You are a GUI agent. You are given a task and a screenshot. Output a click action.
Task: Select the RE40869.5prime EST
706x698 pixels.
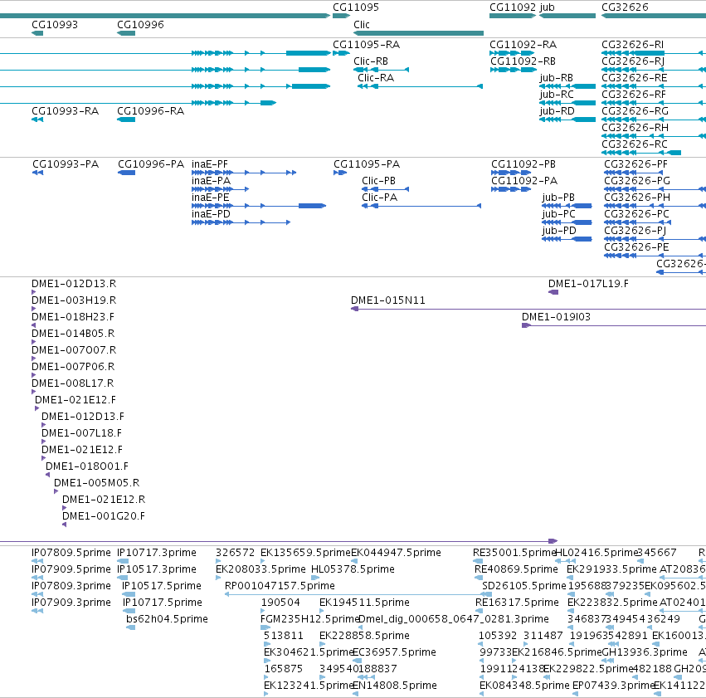click(479, 578)
